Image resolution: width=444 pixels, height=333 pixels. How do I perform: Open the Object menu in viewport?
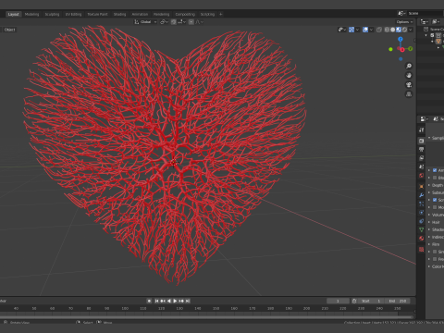click(9, 30)
